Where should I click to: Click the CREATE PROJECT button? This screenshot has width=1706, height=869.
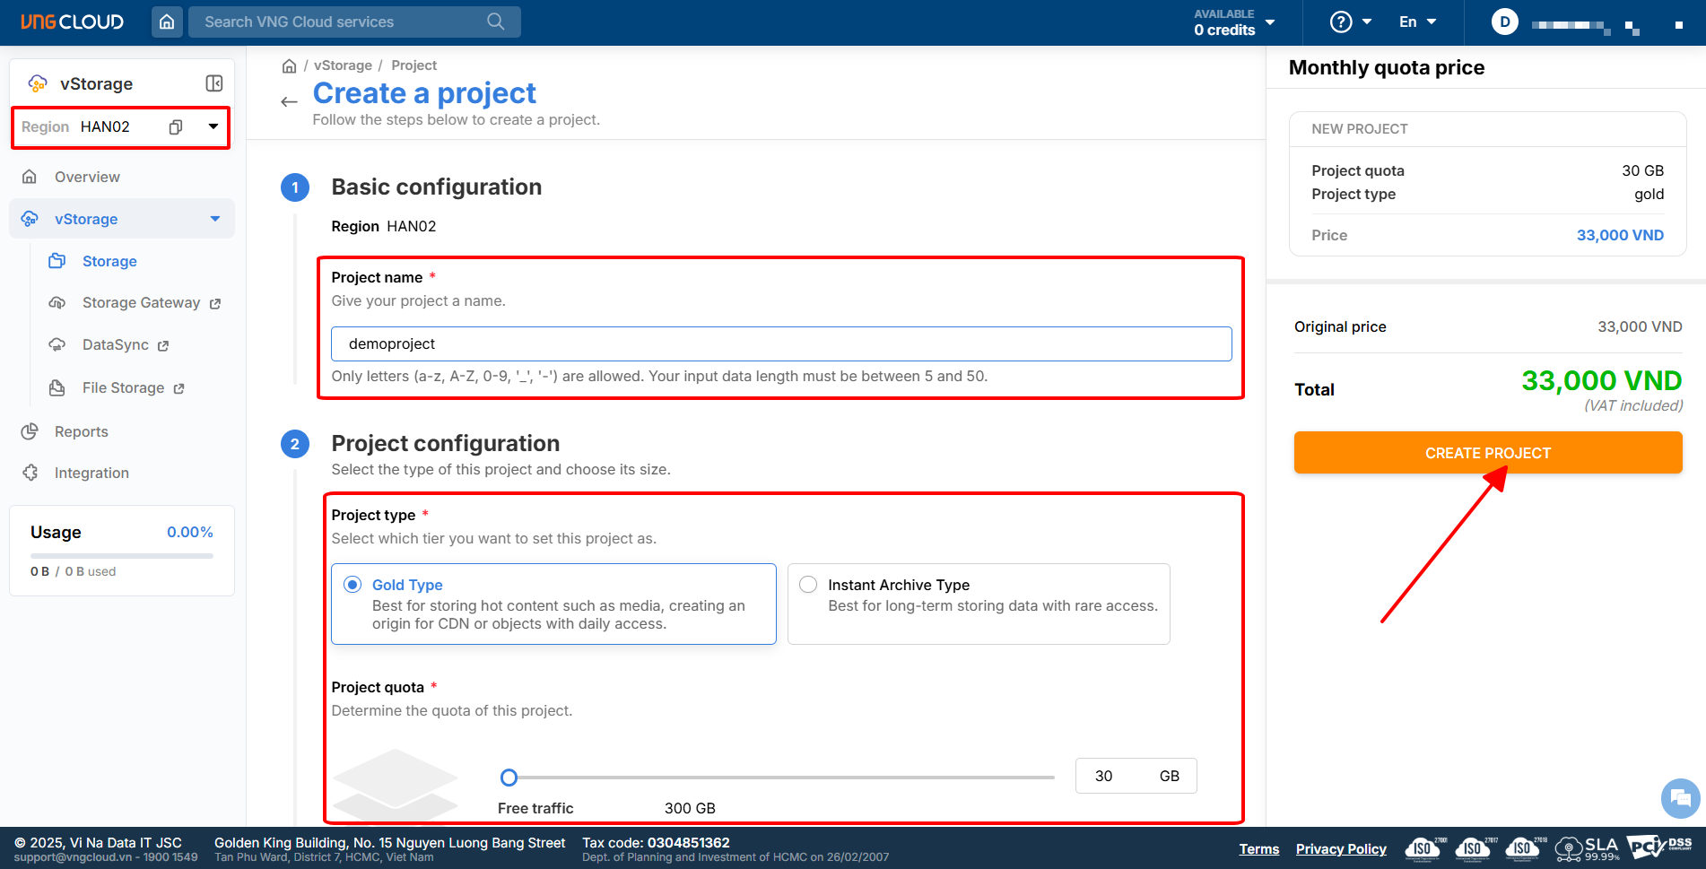pos(1487,453)
